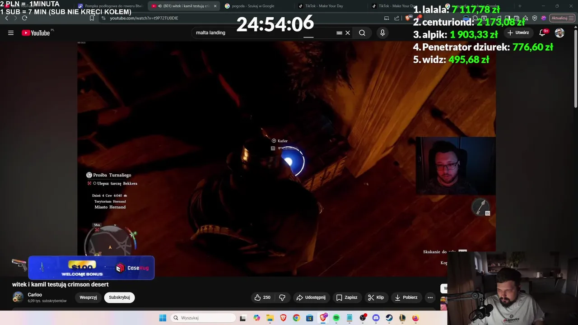
Task: Open Google Chrome from taskbar
Action: tap(296, 318)
